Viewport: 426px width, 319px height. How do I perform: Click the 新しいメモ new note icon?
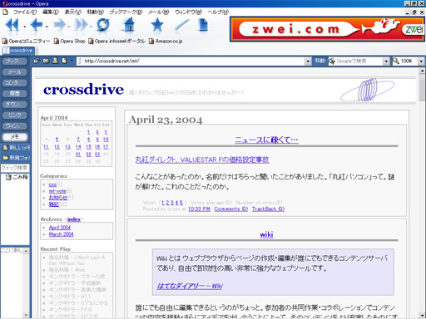point(6,148)
